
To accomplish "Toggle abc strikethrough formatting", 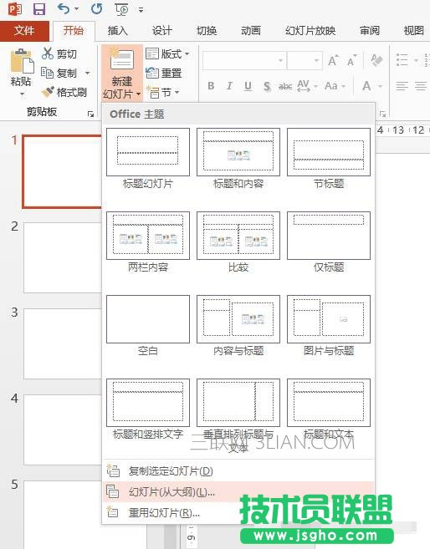I will tap(285, 86).
